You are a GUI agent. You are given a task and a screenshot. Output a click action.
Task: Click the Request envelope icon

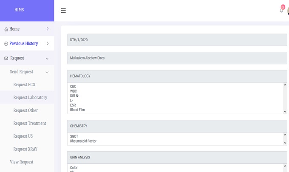pyautogui.click(x=6, y=58)
